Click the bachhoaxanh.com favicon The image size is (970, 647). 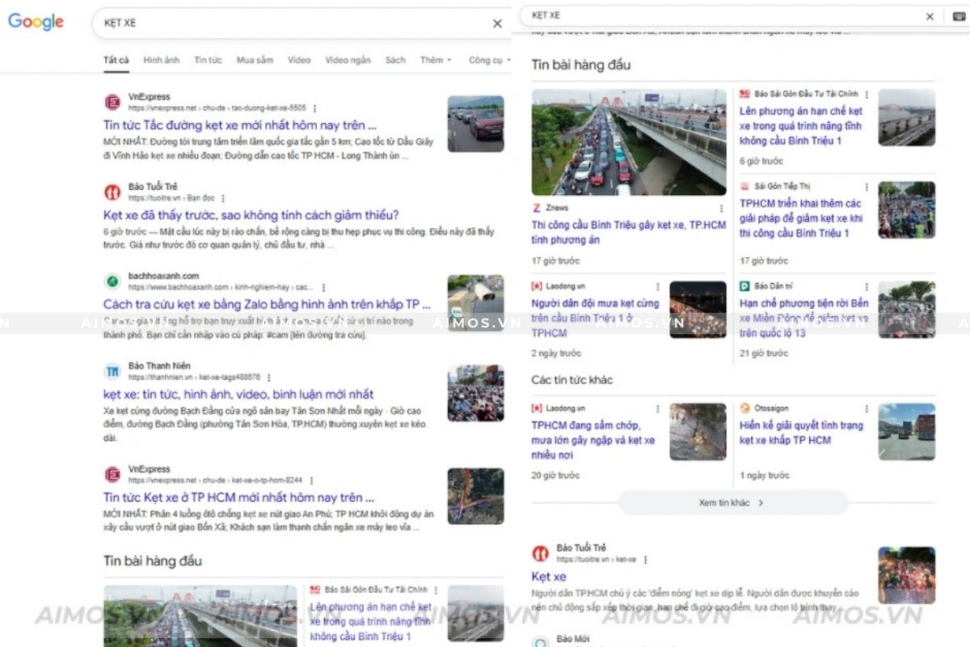(x=112, y=281)
